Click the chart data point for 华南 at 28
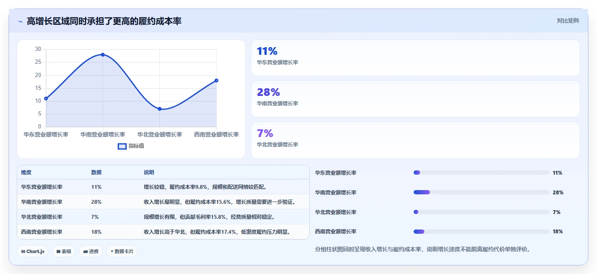Image resolution: width=597 pixels, height=274 pixels. [x=103, y=55]
